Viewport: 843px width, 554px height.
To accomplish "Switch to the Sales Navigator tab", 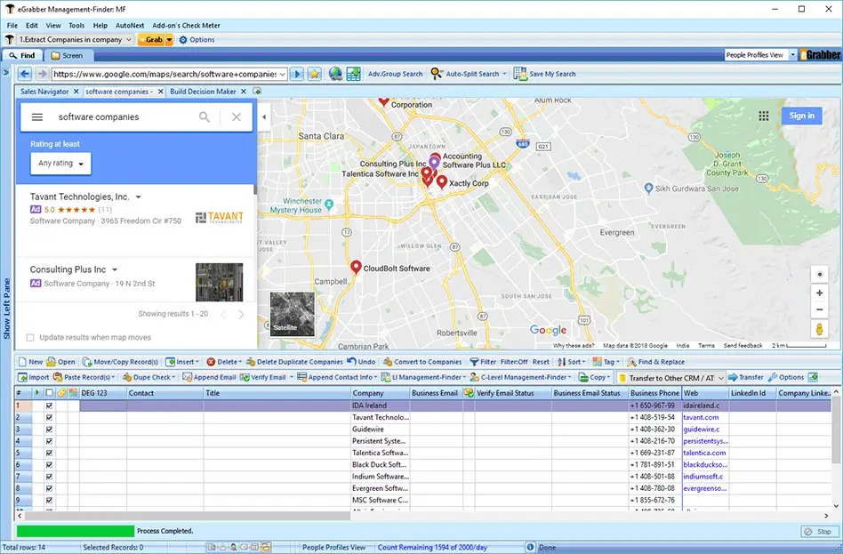I will 44,92.
